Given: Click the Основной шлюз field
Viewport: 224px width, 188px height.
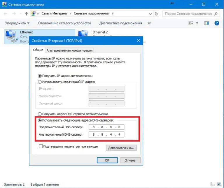Looking at the screenshot, I should coord(106,103).
